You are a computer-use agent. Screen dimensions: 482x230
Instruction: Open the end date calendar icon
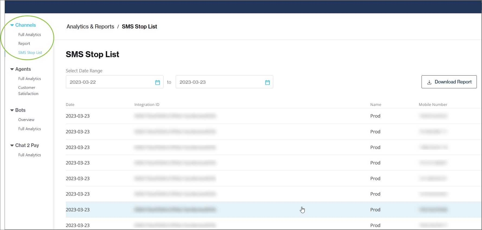click(267, 82)
